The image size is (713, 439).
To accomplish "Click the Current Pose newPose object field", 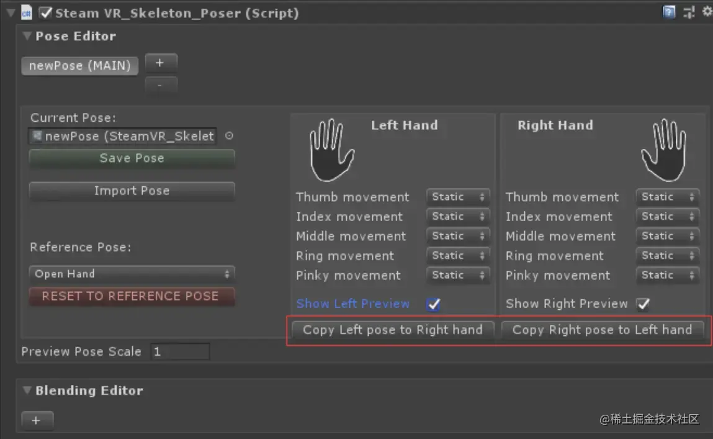I will point(123,136).
